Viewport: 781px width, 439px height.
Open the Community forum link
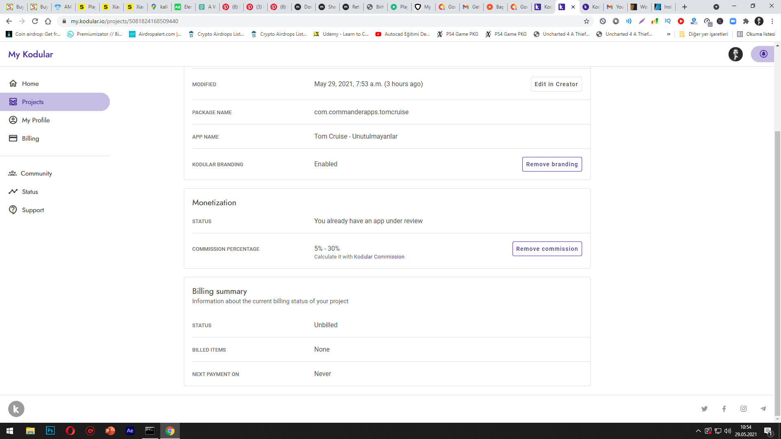[x=36, y=173]
